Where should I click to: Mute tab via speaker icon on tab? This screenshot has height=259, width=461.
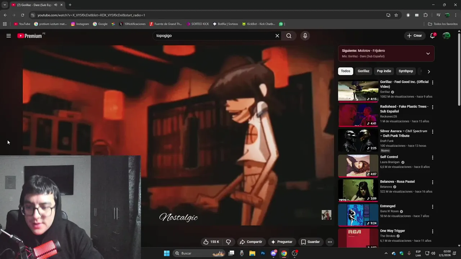point(55,5)
